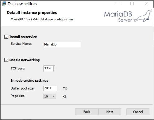The image size is (154, 120).
Task: Click the MariaDB Server seal logo
Action: click(143, 16)
